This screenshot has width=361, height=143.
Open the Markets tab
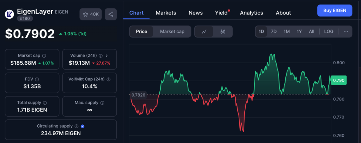point(166,13)
